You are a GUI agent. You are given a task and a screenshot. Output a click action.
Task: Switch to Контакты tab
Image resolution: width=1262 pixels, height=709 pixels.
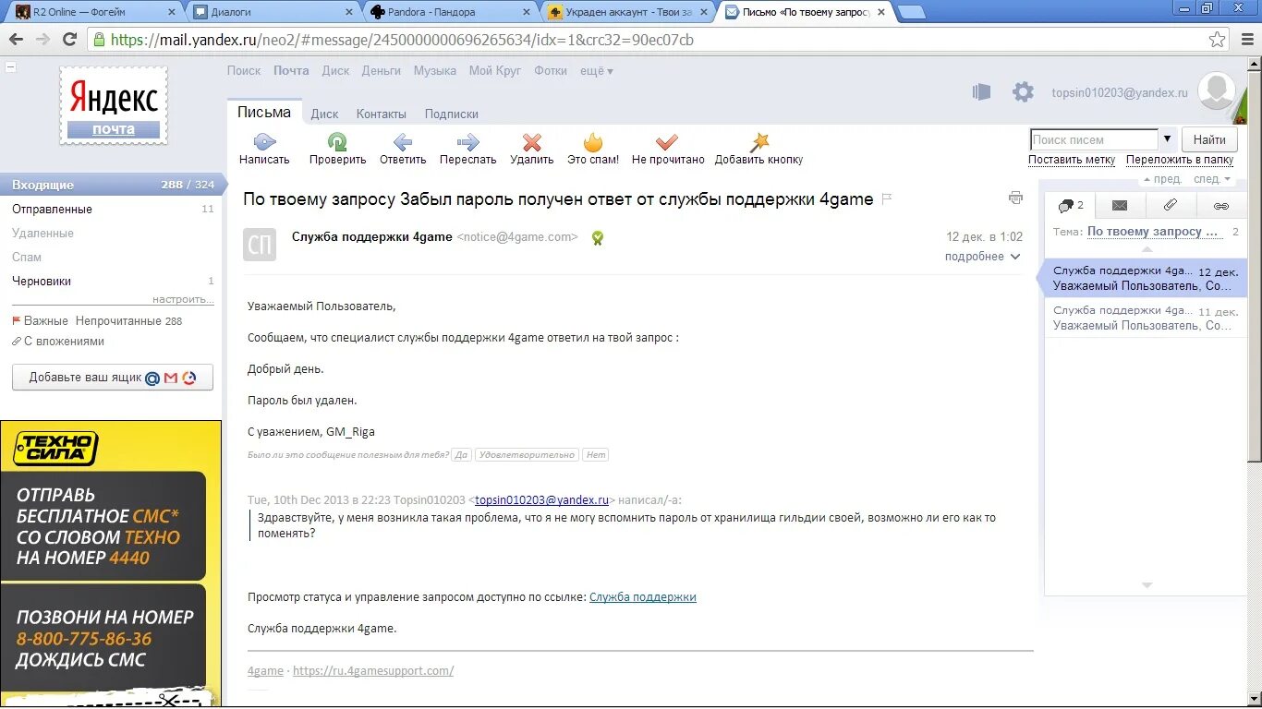point(382,114)
